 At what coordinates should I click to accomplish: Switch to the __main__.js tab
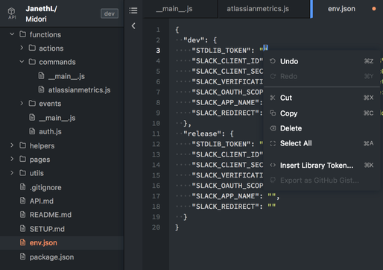coord(174,9)
